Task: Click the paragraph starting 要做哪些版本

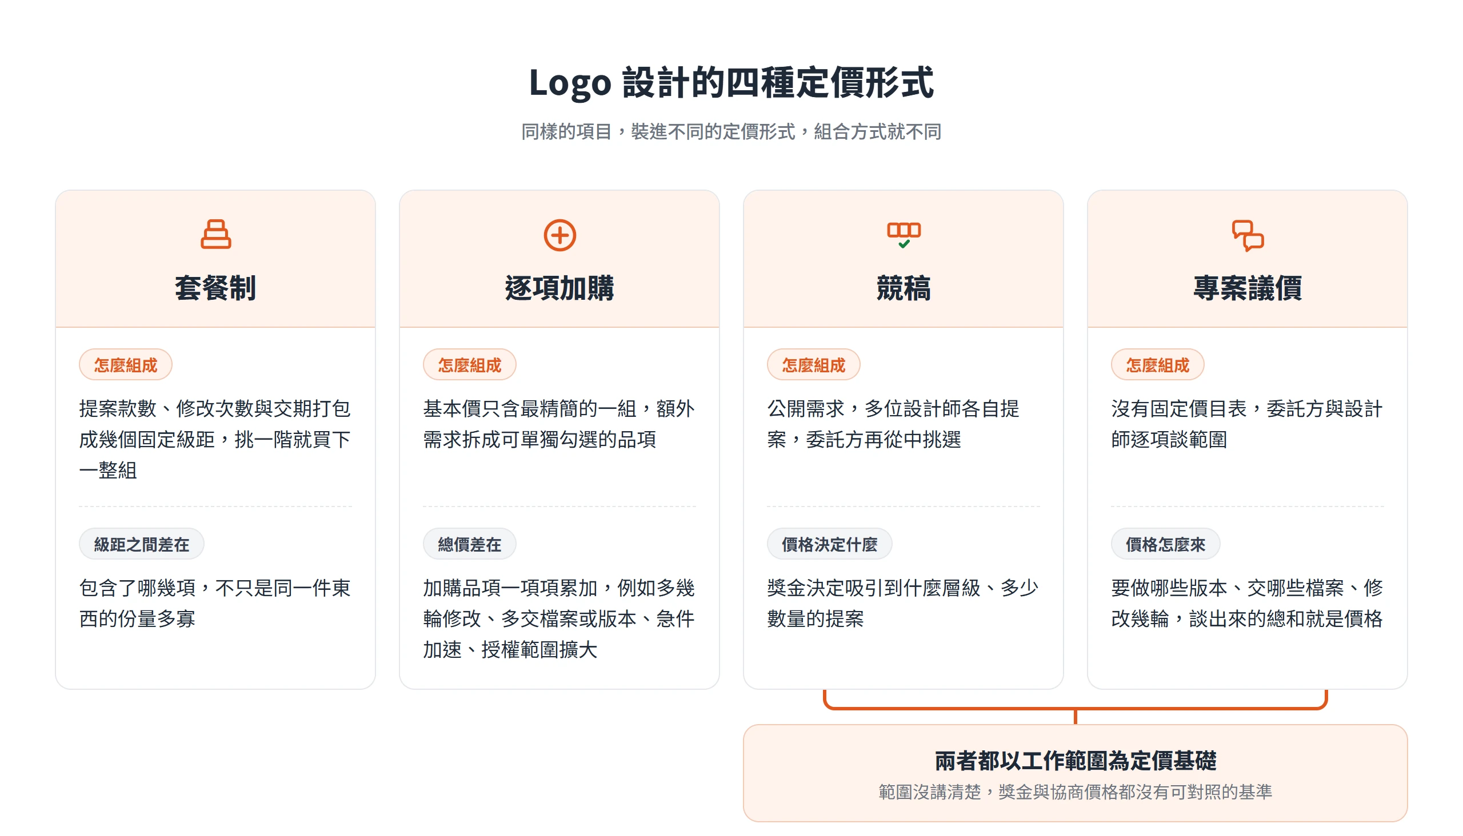Action: click(x=1248, y=603)
